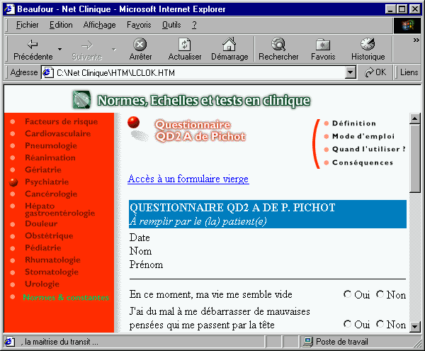Open Facteurs de risque category
Image resolution: width=425 pixels, height=351 pixels.
(x=61, y=121)
